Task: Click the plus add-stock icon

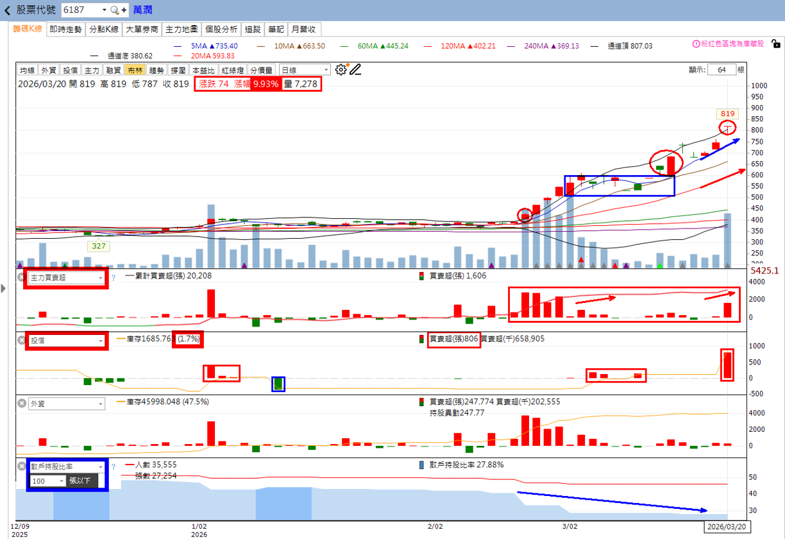Action: click(124, 10)
